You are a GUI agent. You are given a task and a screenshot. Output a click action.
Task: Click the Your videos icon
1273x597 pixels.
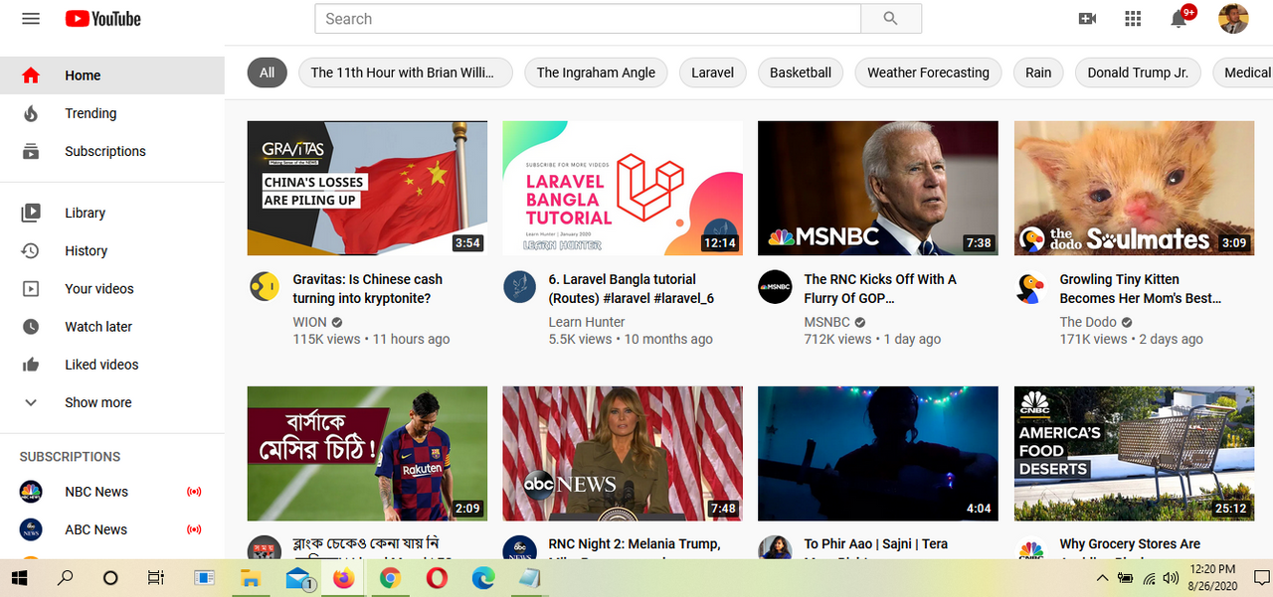click(31, 288)
